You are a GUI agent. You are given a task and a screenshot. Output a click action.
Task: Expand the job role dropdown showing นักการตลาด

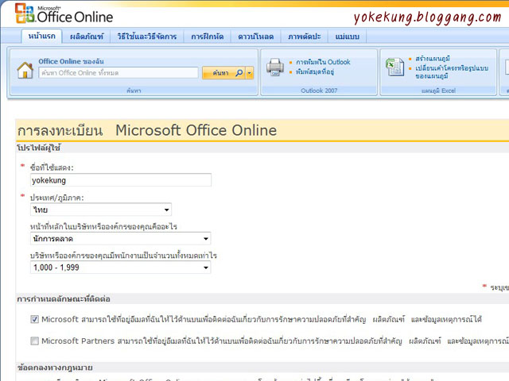120,239
